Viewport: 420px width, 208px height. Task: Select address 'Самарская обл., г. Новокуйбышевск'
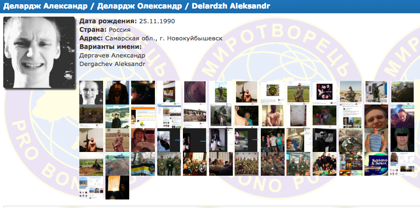click(x=163, y=38)
